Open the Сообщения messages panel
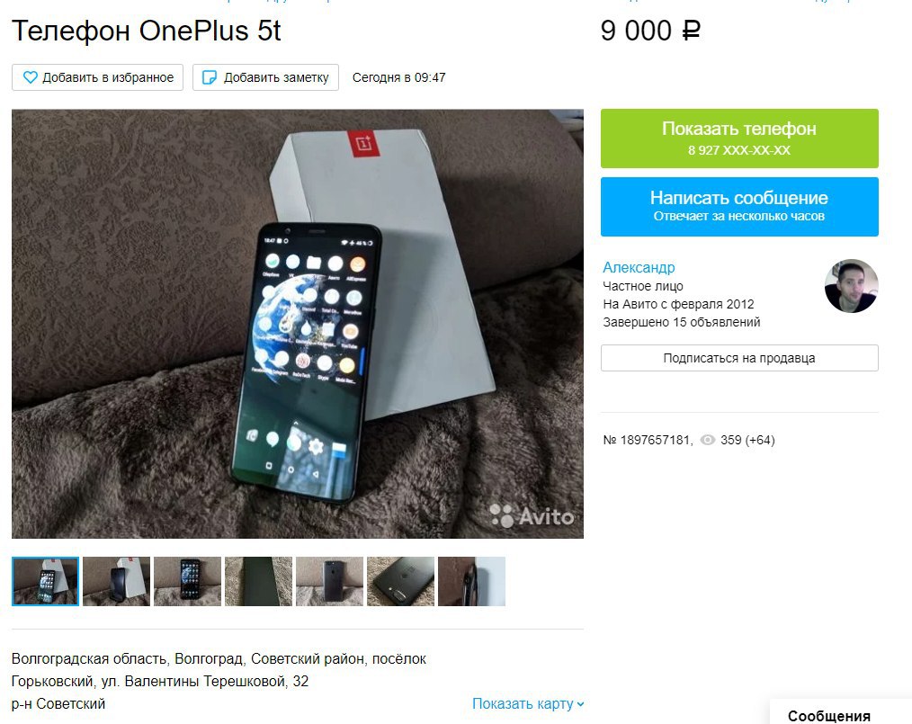 pyautogui.click(x=829, y=716)
